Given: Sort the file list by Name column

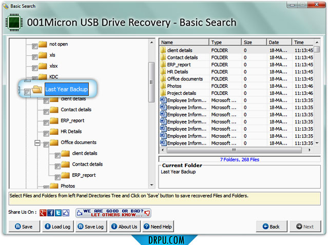Looking at the screenshot, I should point(184,43).
